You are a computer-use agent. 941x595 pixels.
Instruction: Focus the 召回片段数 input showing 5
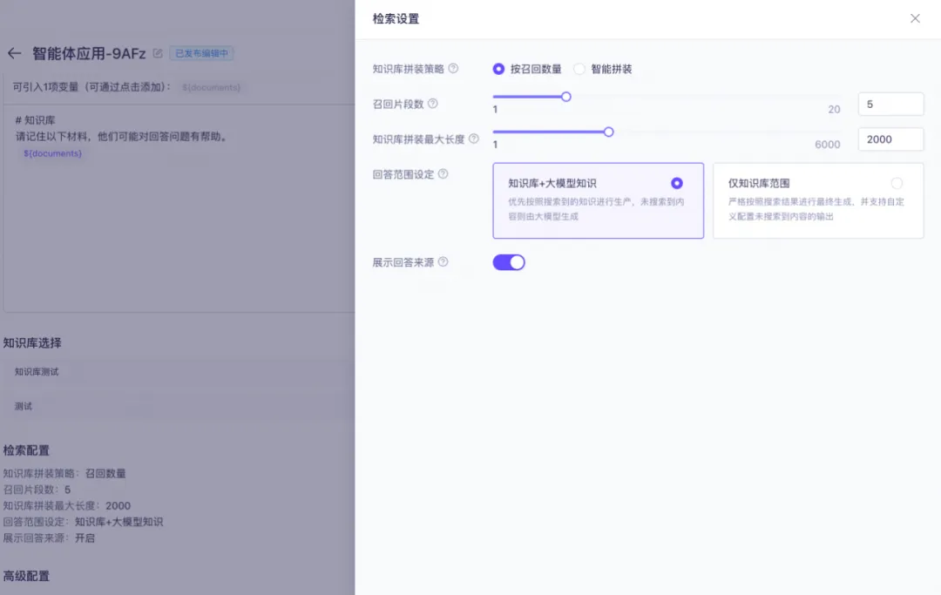(x=890, y=104)
